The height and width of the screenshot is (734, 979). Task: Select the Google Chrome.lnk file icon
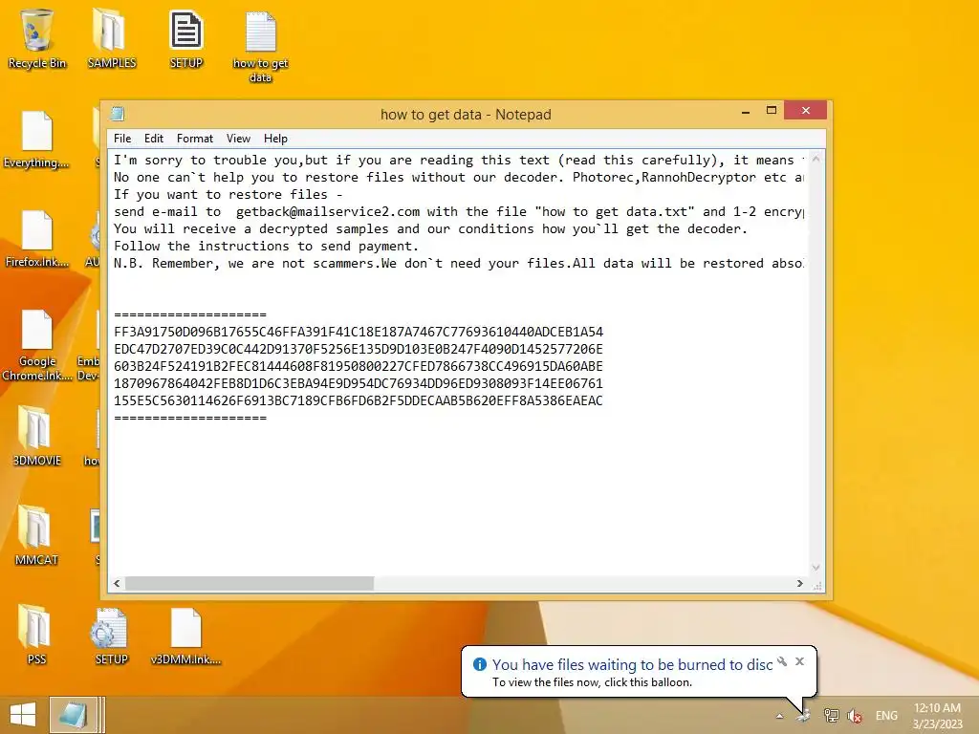coord(37,344)
